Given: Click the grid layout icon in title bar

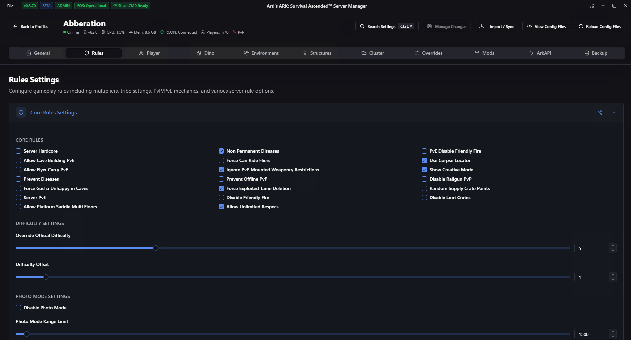Looking at the screenshot, I should [x=591, y=6].
